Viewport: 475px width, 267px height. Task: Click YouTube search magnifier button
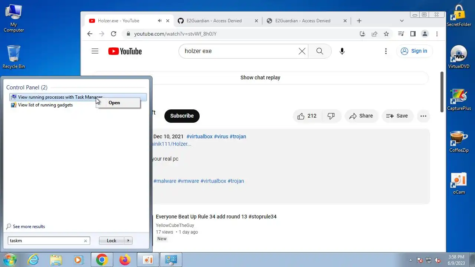320,51
